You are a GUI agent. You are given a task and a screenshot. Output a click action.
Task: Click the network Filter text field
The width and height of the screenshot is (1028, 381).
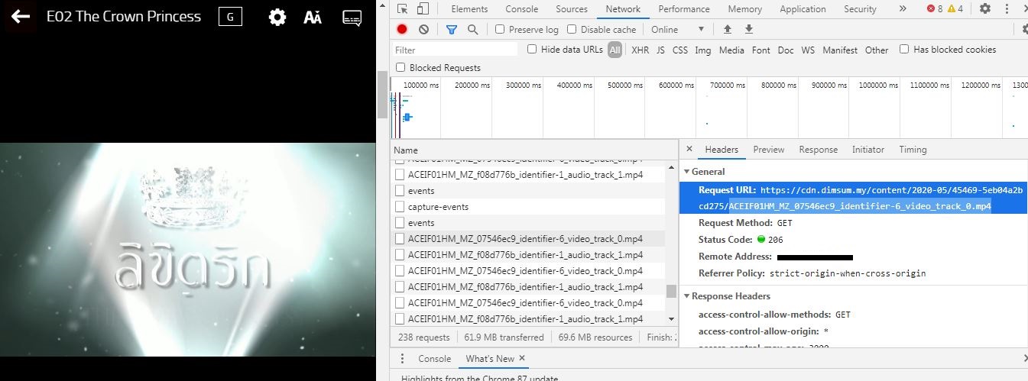tap(455, 50)
